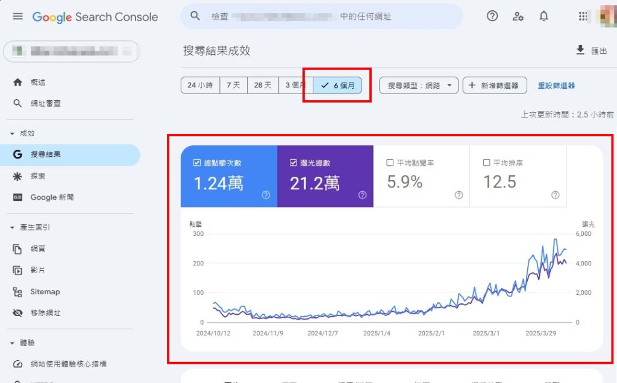Click the 重設篩選器 link
617x383 pixels.
pyautogui.click(x=556, y=86)
